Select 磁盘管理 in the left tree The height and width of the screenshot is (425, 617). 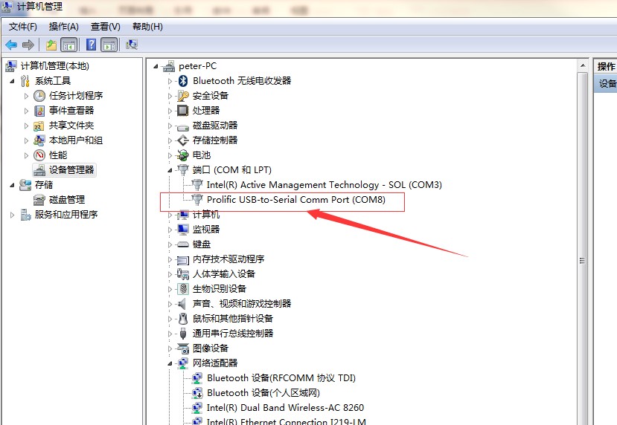pyautogui.click(x=67, y=200)
